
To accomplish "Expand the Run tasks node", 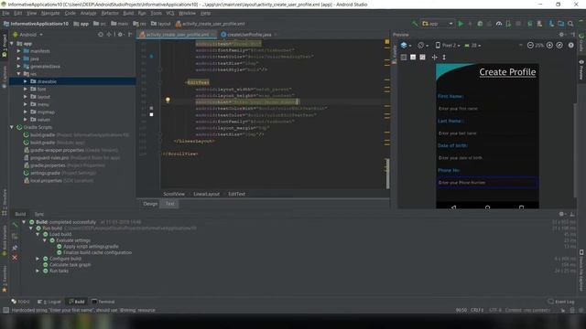I will coord(38,271).
